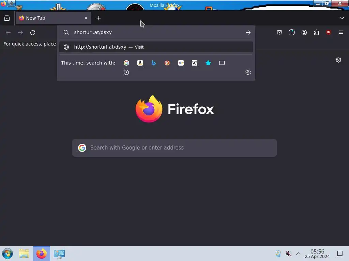
Task: Expand the list all tabs chevron
Action: (x=342, y=18)
